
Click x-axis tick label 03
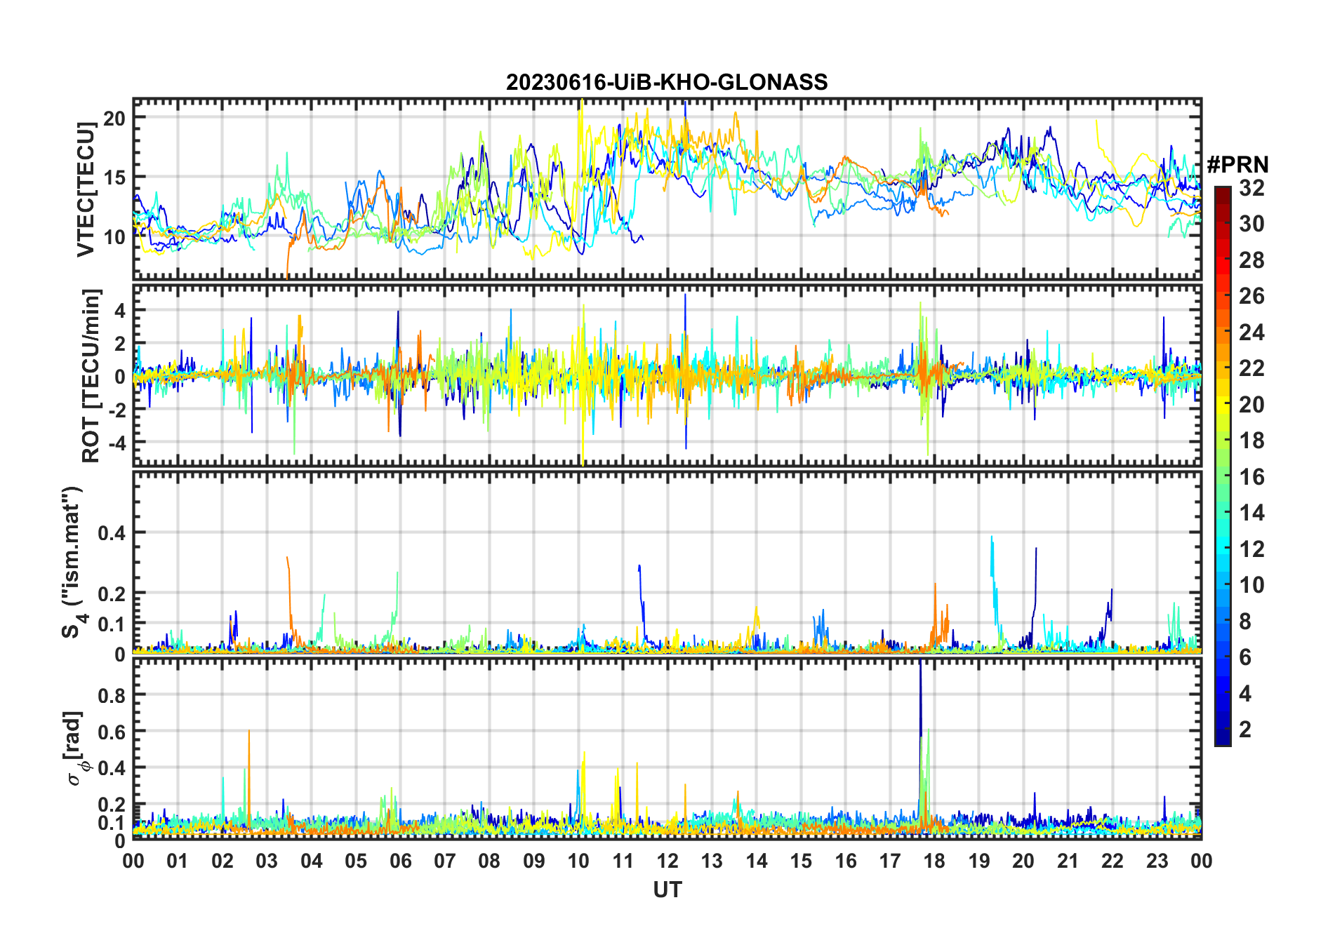(267, 861)
